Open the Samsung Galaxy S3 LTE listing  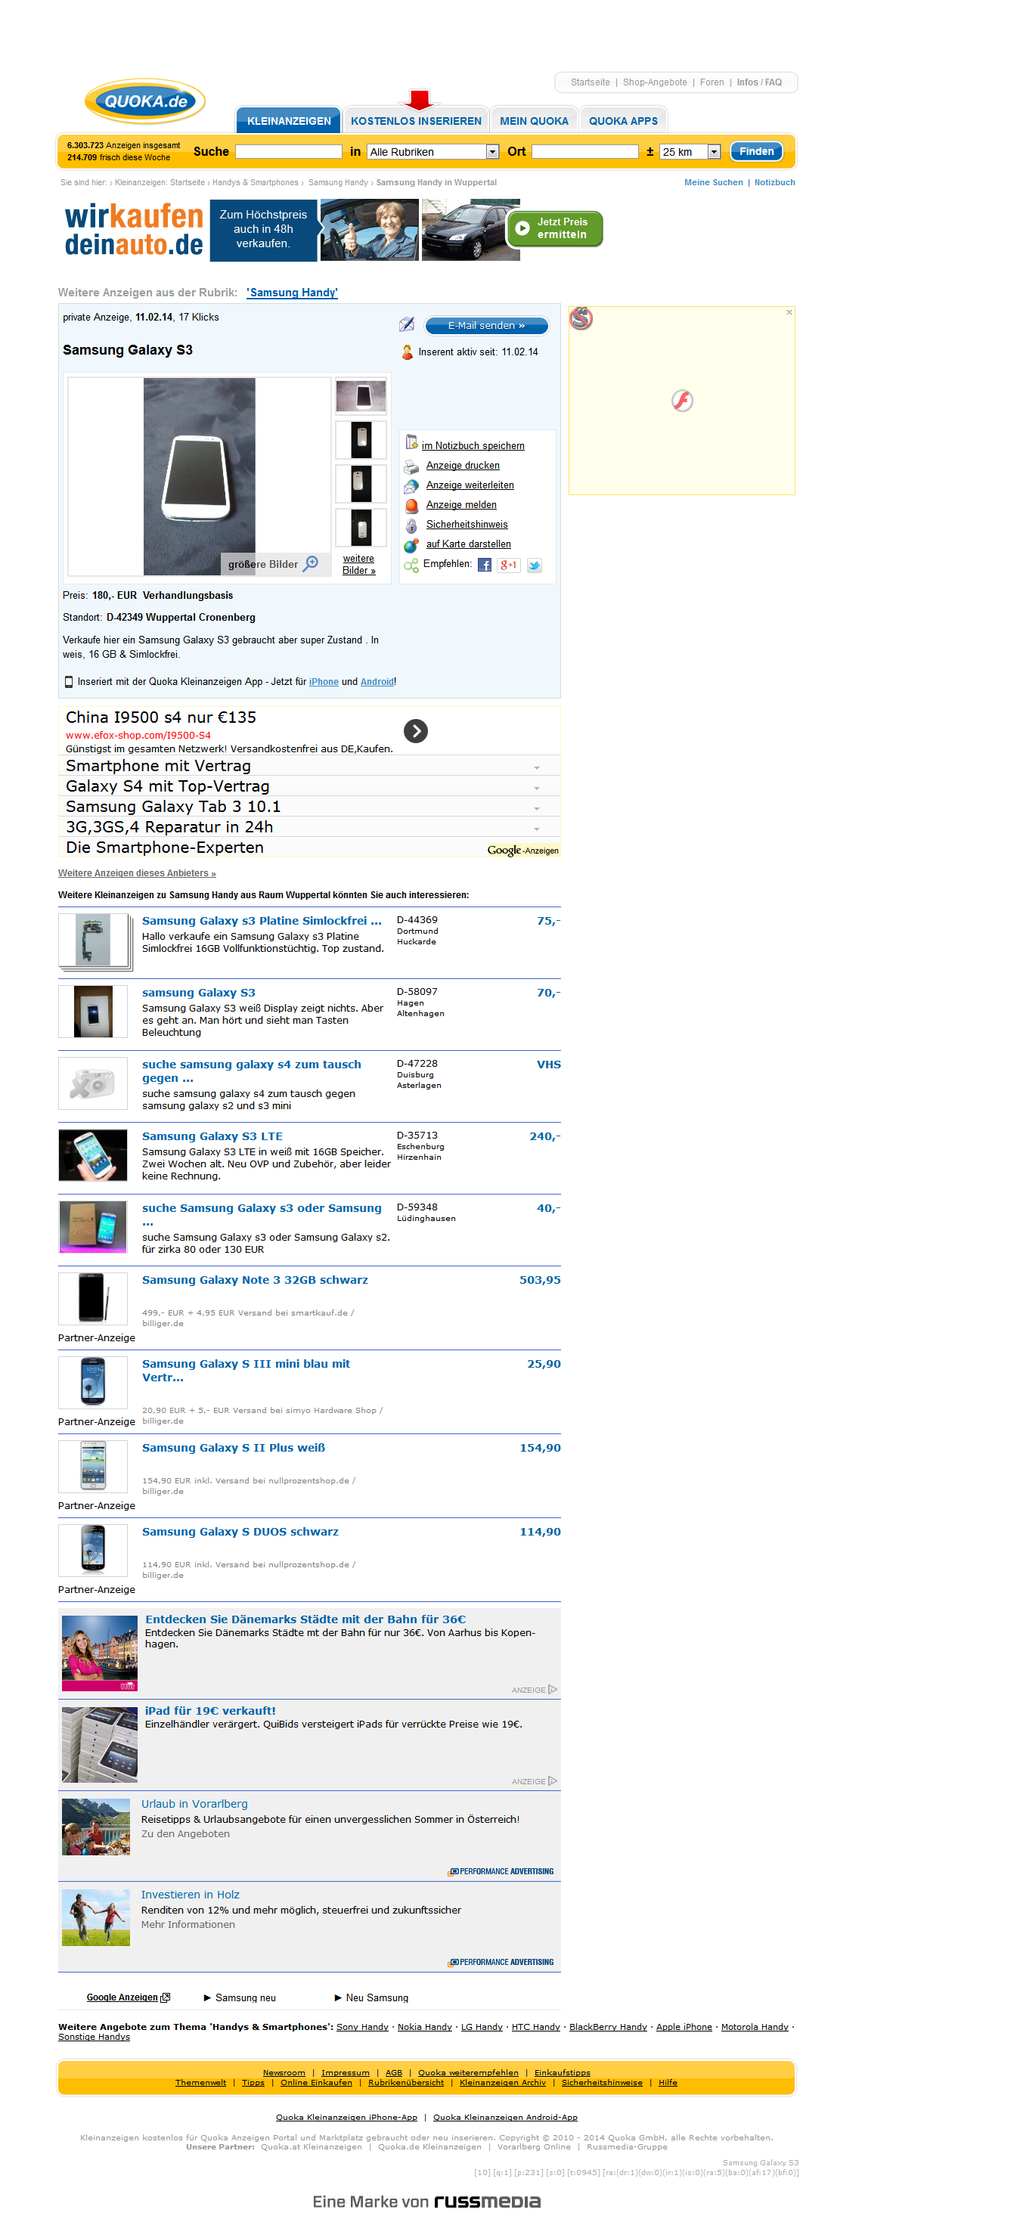tap(212, 1137)
